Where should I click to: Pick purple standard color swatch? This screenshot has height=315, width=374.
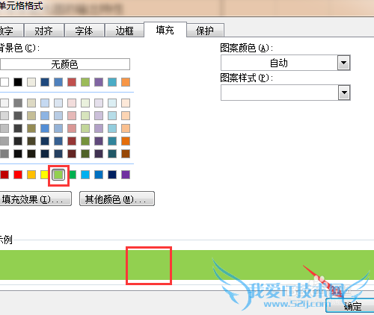pos(126,175)
